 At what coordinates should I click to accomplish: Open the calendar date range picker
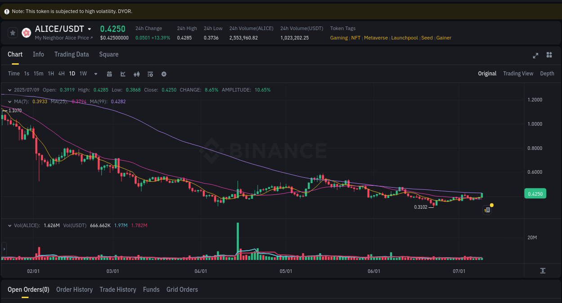coord(109,73)
